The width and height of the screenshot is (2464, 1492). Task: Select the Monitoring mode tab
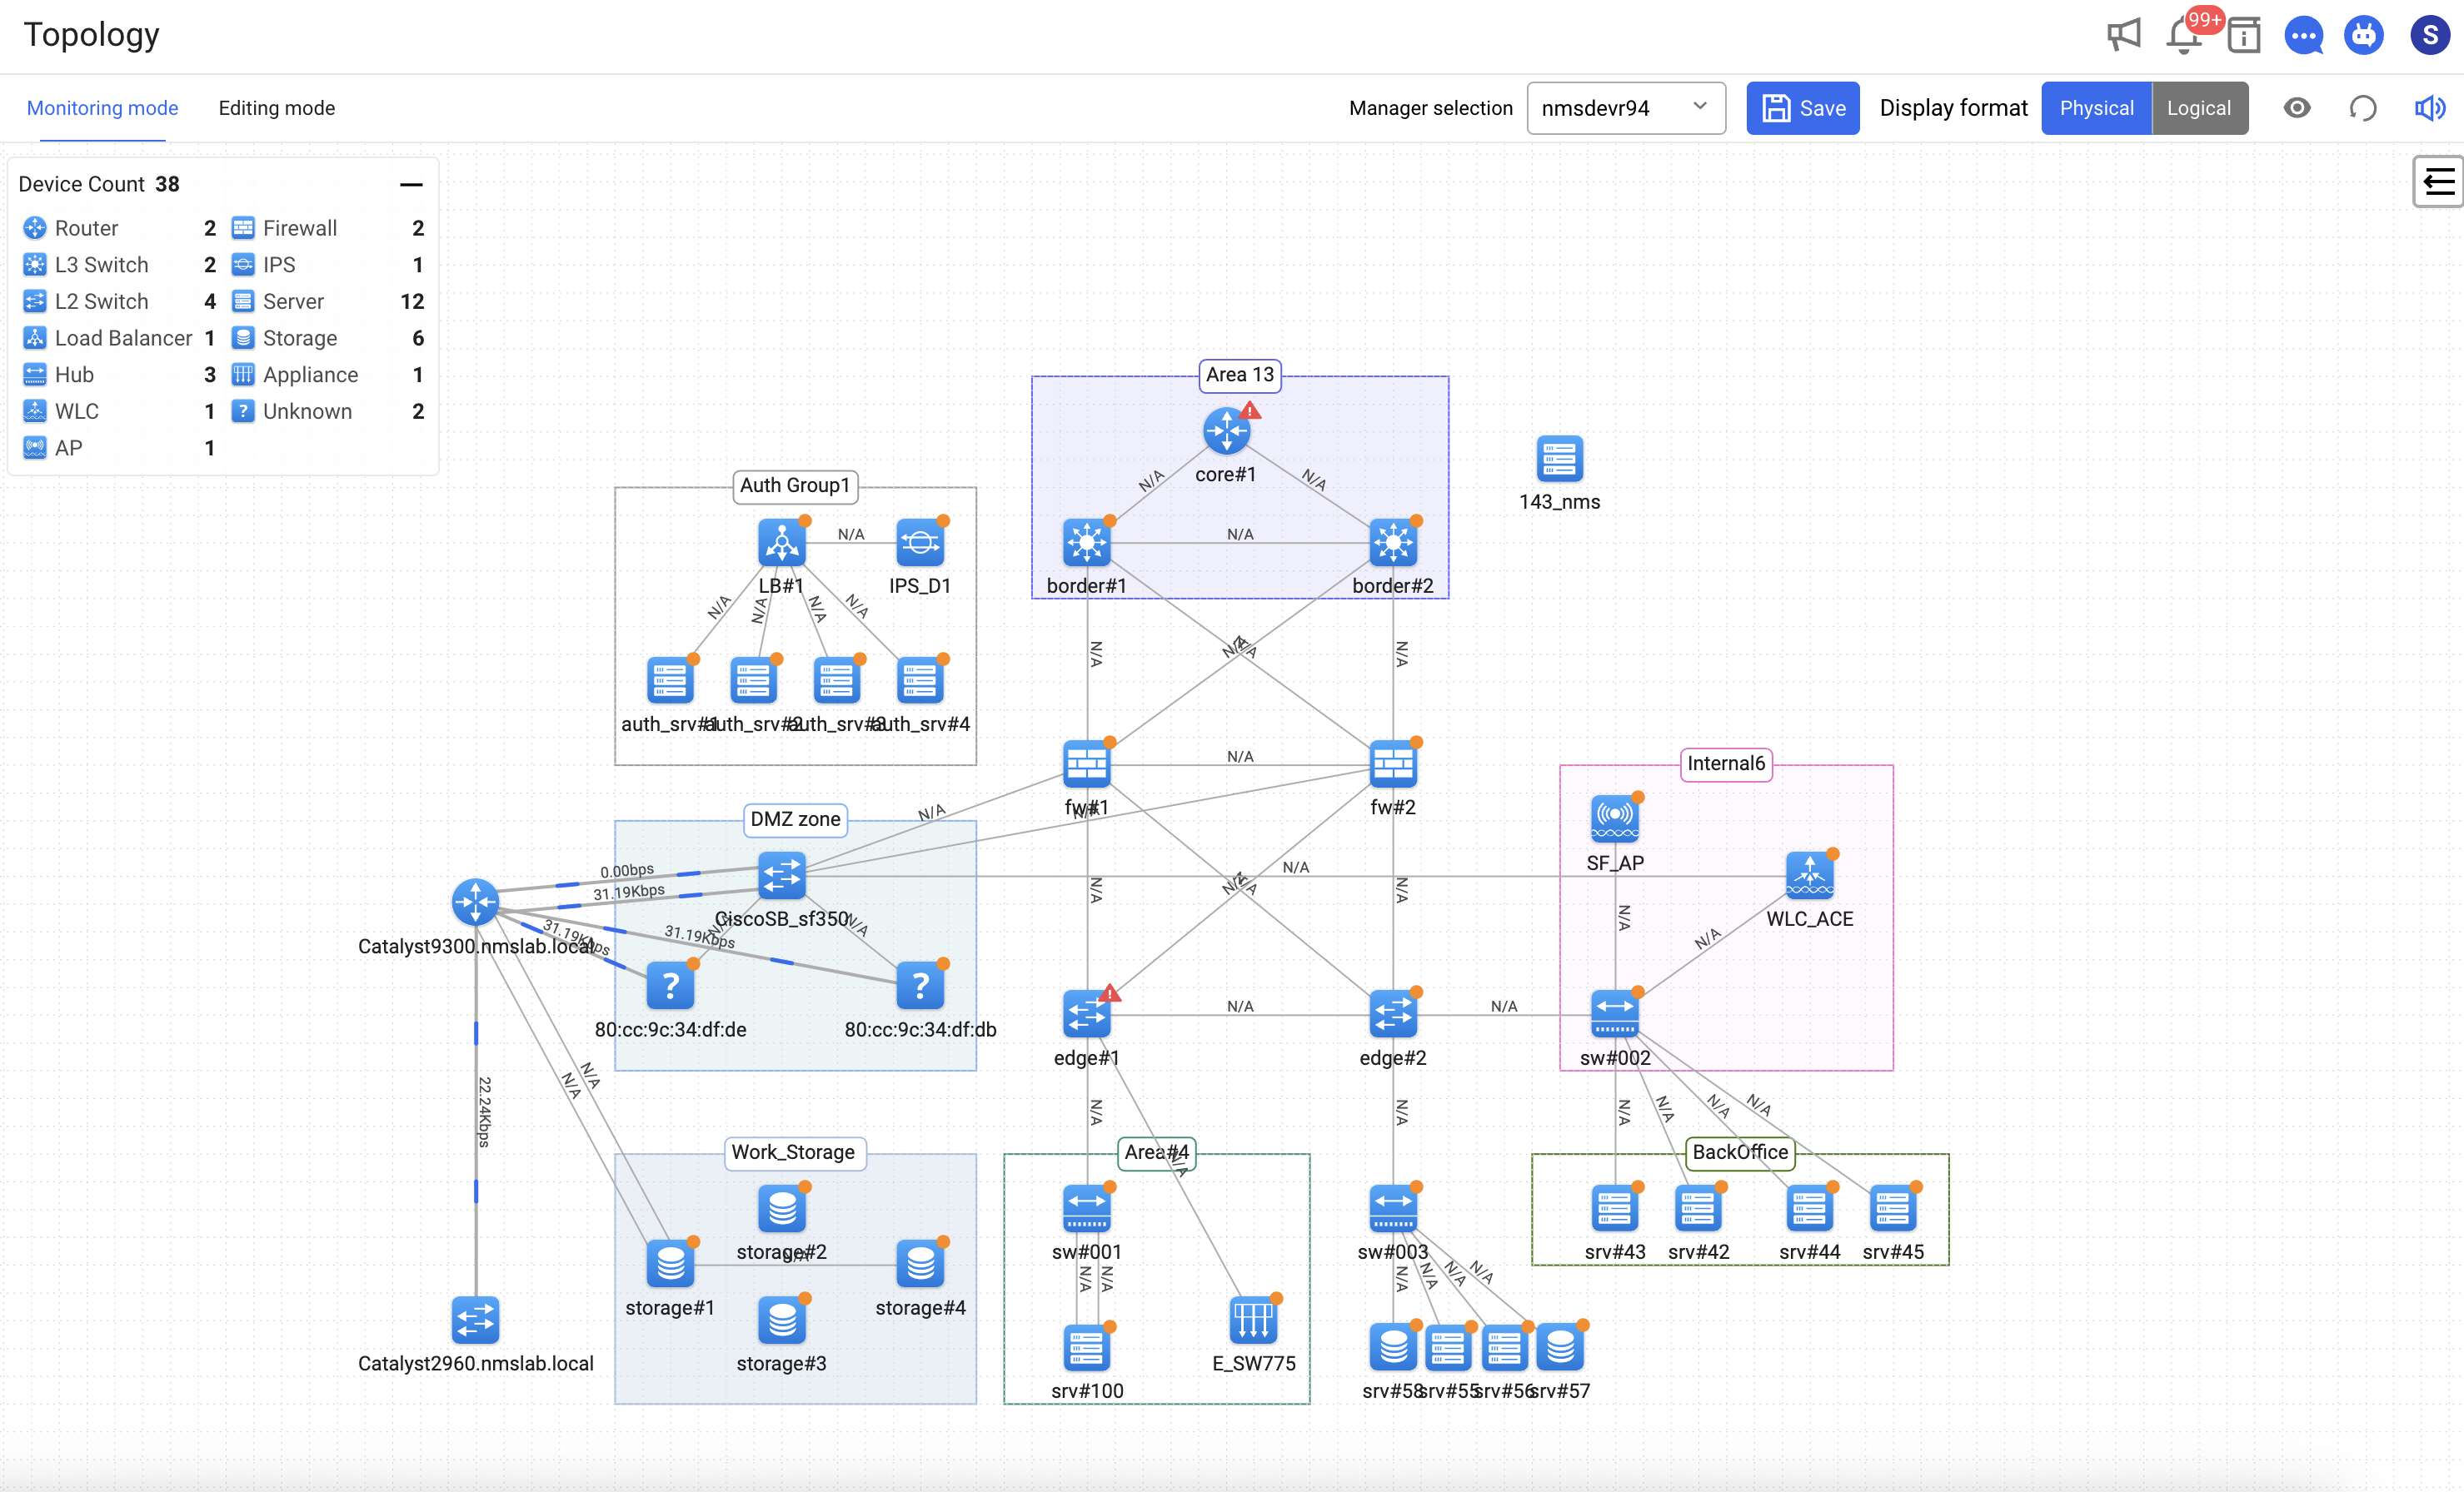(103, 108)
